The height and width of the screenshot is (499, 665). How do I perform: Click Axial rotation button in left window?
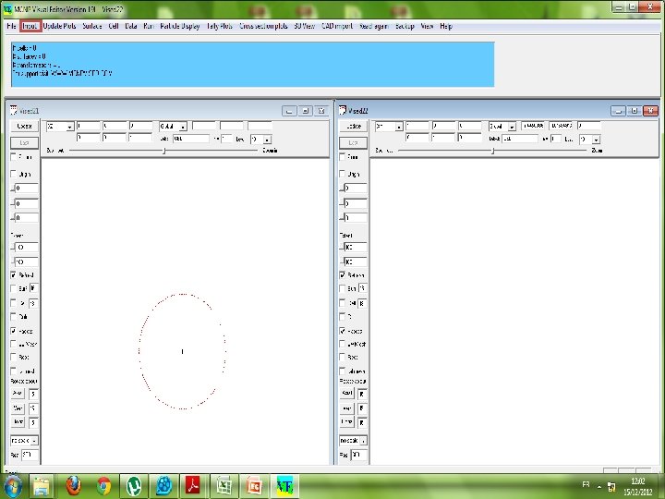click(18, 394)
